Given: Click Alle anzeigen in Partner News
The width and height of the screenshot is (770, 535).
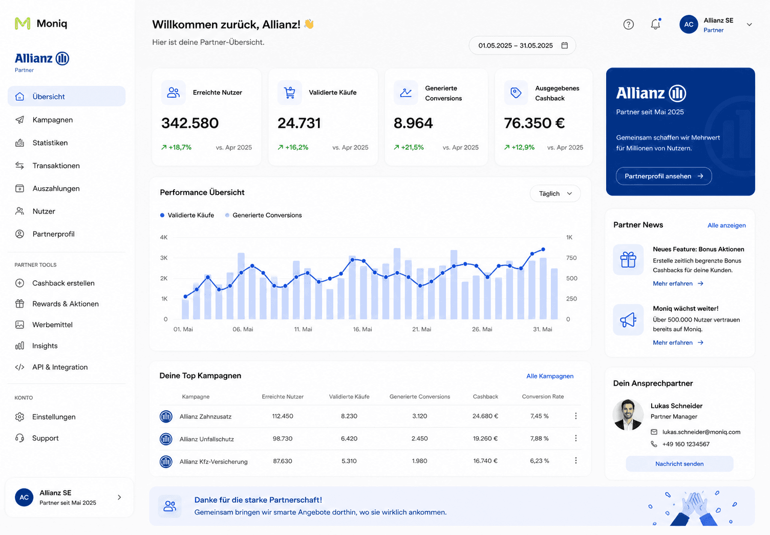Looking at the screenshot, I should (726, 225).
